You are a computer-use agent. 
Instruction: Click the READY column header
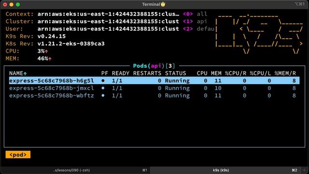click(x=121, y=73)
